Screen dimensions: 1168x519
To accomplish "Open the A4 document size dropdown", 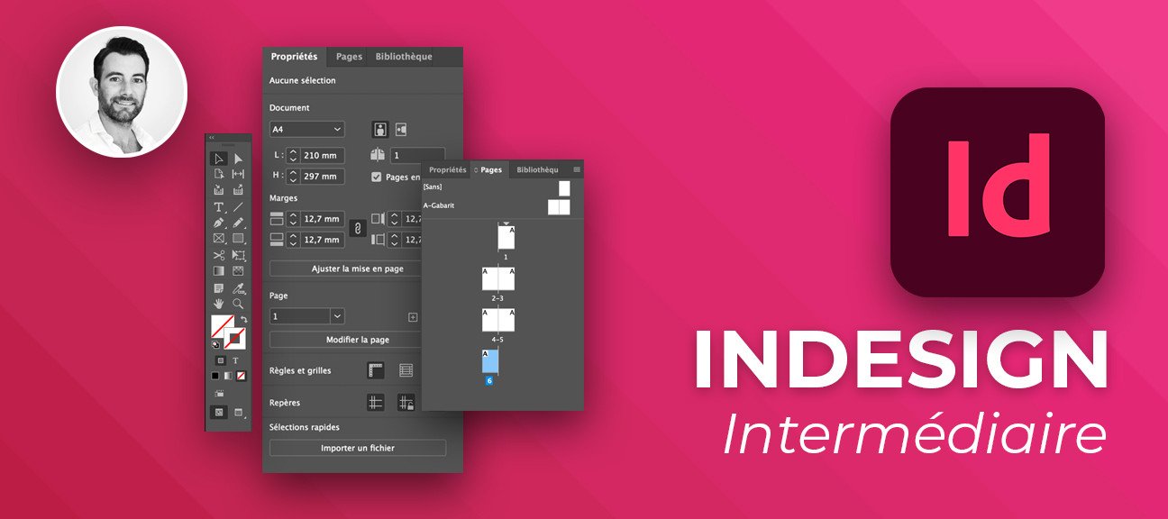I will (x=306, y=129).
